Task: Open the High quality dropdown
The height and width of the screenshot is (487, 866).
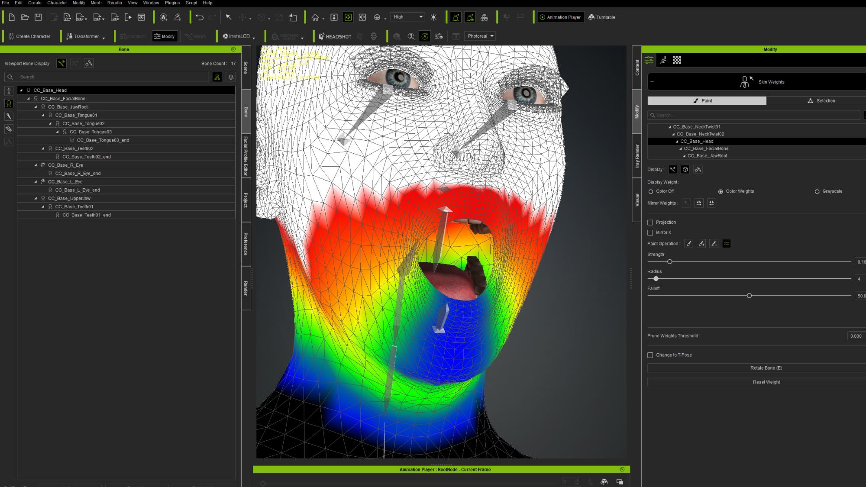Action: point(407,17)
